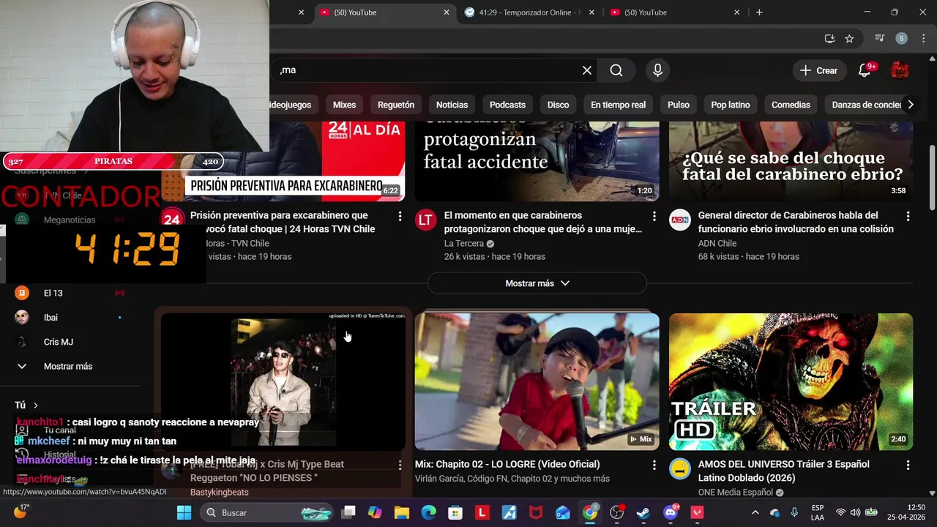Screen dimensions: 937x527
Task: Open ONE Media Español channel avatar
Action: 679,468
